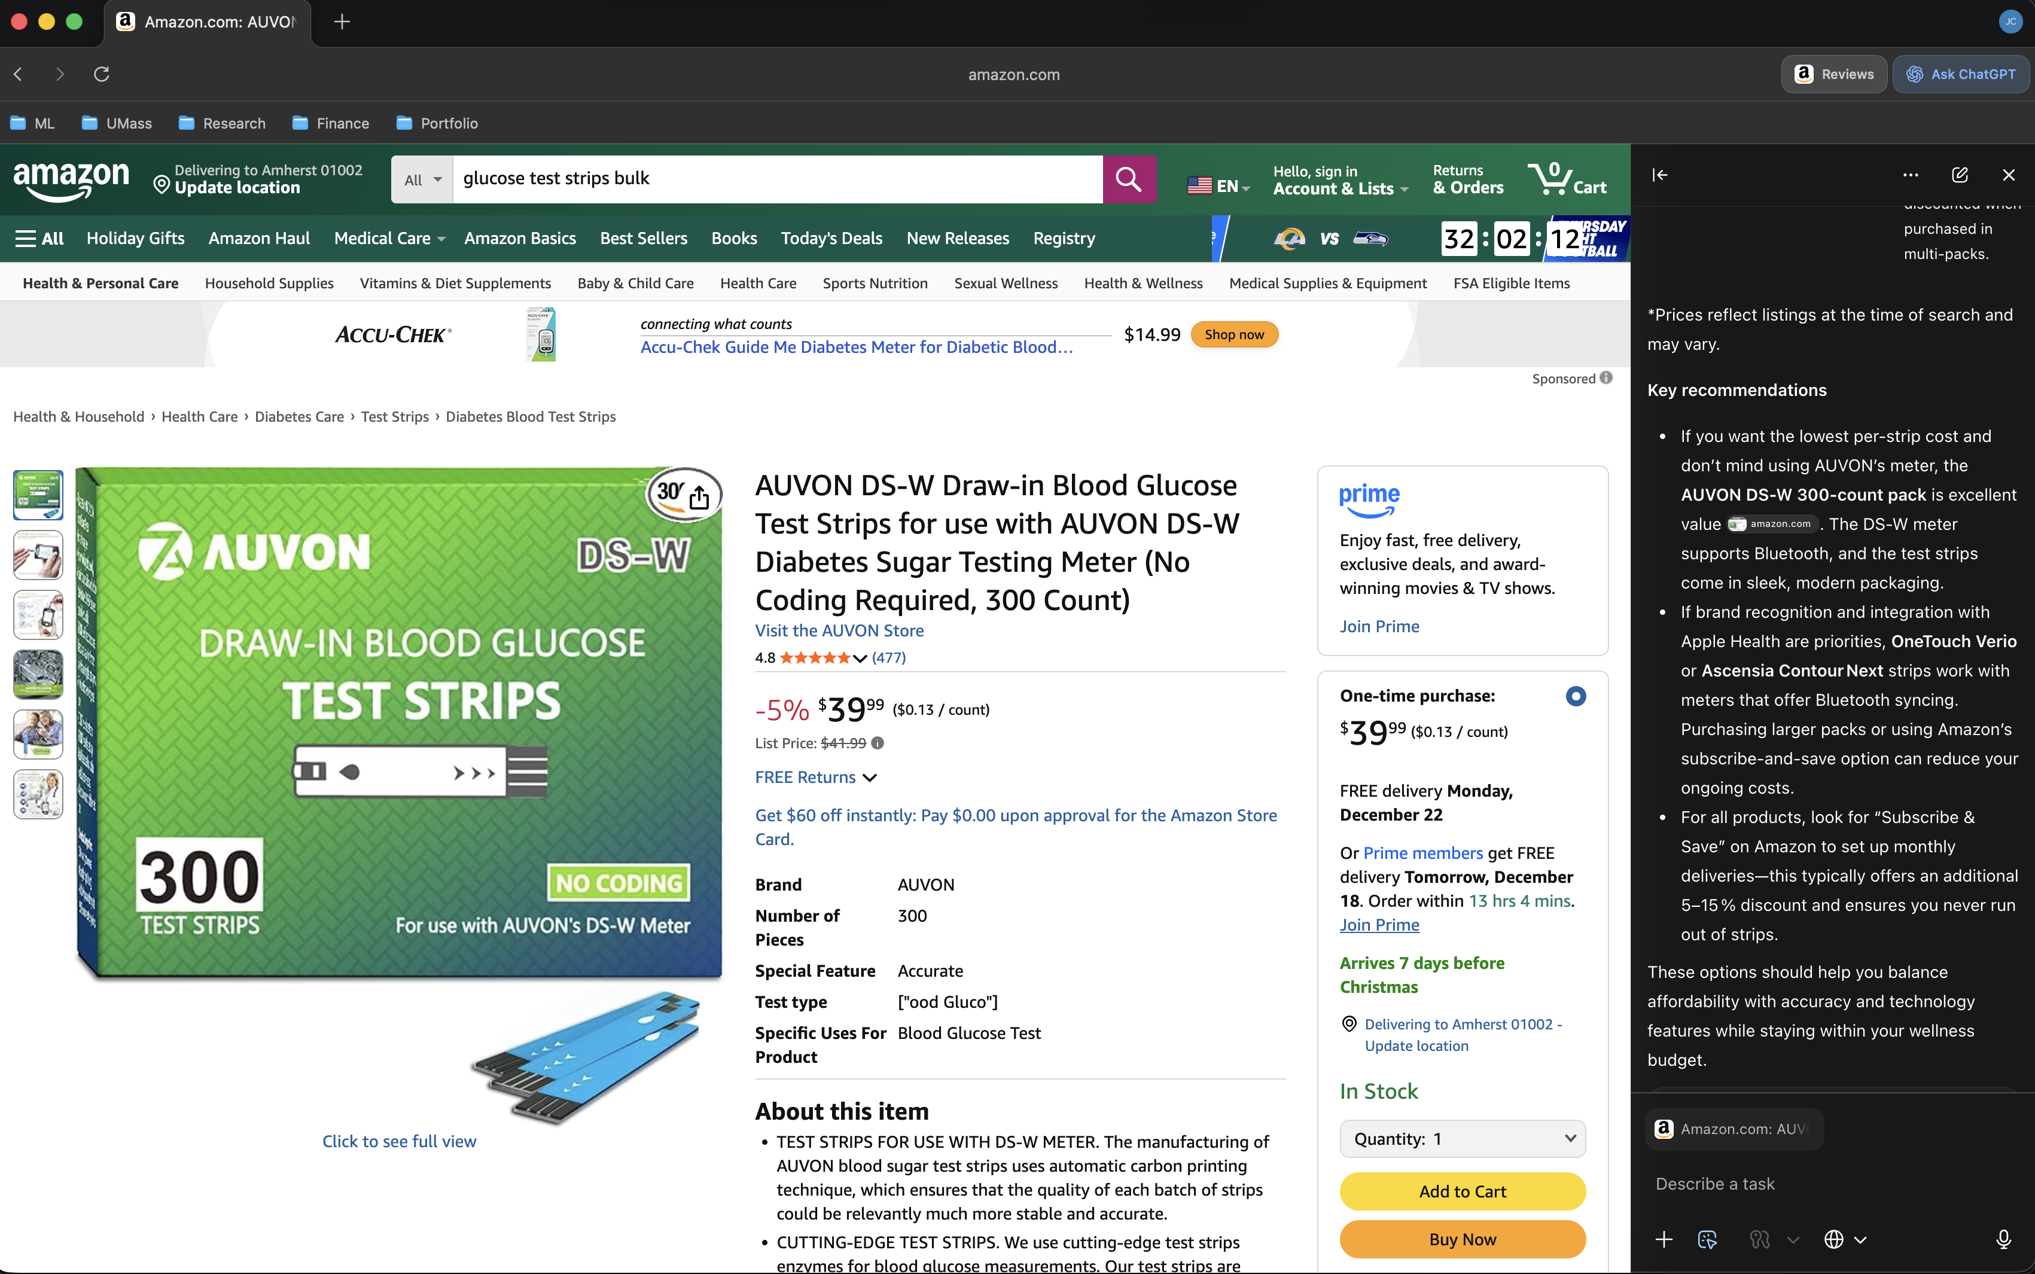Open the hamburger All menu

click(x=39, y=239)
